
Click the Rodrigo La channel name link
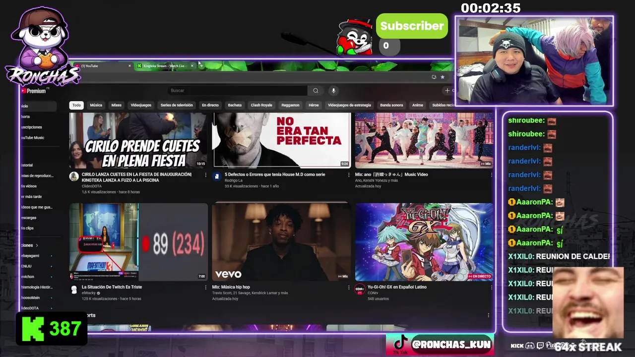click(233, 180)
